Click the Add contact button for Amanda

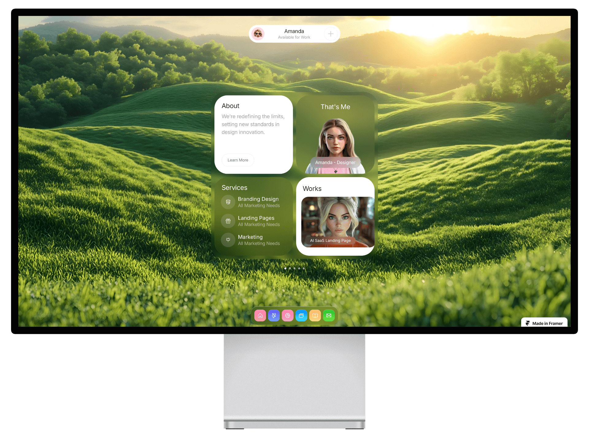[331, 33]
